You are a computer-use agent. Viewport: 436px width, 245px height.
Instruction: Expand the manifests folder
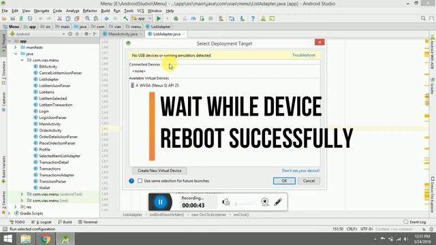click(16, 48)
